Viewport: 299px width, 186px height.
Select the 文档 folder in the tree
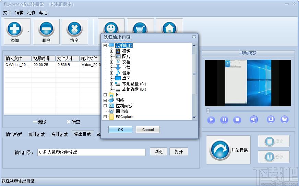point(126,62)
